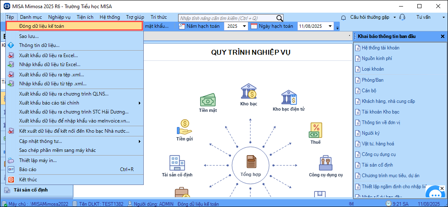
Task: Open the Câu hỏi thường gặp dropdown arrow
Action: point(395,18)
